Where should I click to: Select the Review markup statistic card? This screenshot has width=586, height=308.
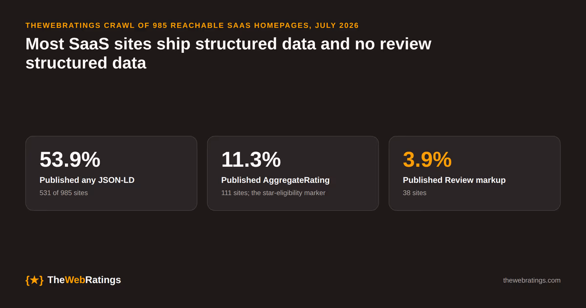tap(475, 173)
